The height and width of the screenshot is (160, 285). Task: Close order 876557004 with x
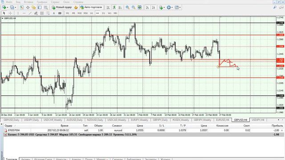[x=282, y=130]
